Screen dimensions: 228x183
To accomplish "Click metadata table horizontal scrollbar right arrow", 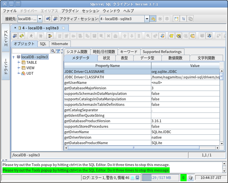I will (217, 148).
